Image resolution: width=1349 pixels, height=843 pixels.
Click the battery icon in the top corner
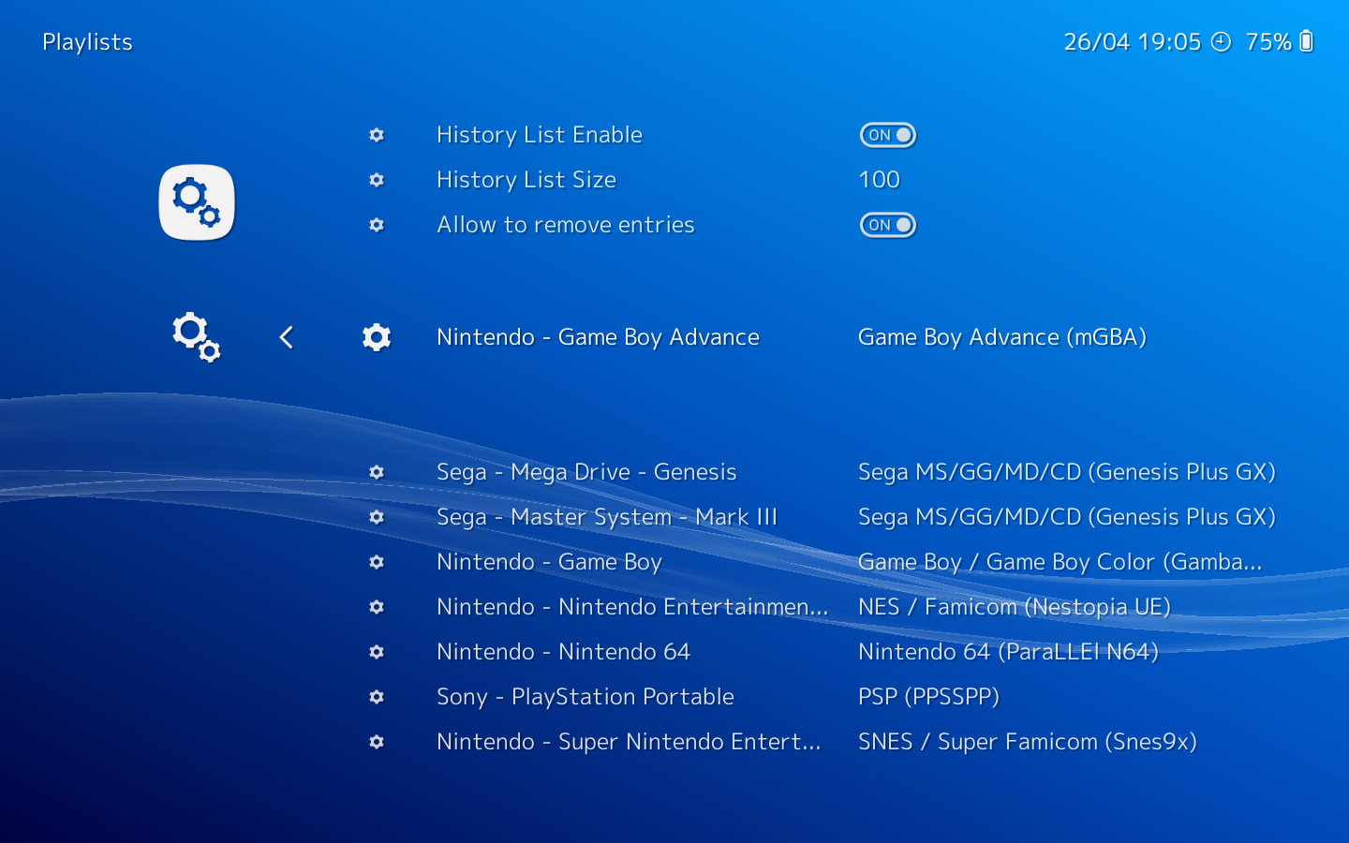[x=1307, y=41]
